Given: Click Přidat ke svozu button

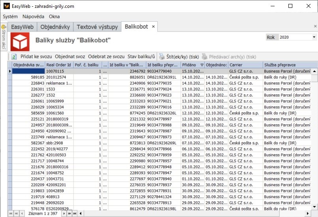Looking at the screenshot, I should point(36,57).
